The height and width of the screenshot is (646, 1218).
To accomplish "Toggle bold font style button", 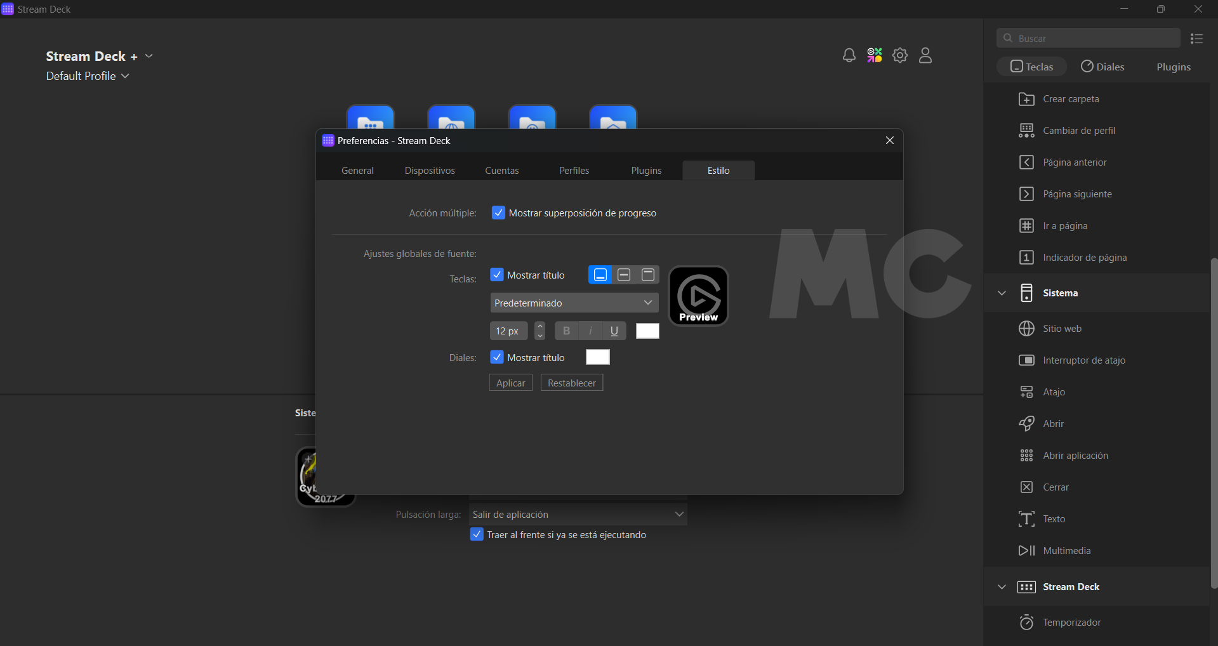I will coord(566,331).
